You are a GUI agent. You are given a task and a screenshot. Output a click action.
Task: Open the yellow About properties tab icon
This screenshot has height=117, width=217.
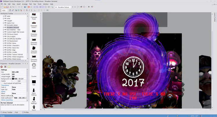click(x=9, y=67)
